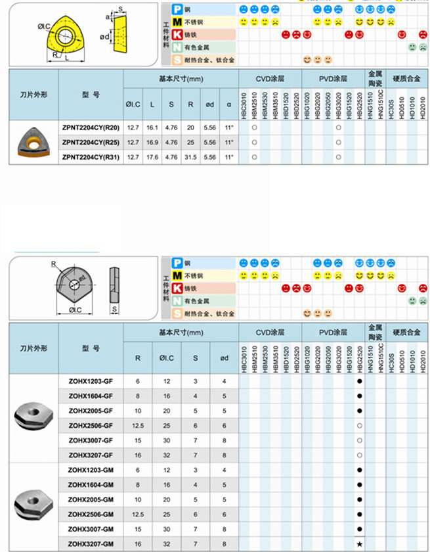Select model ZPNT2204CY(R25)
Image resolution: width=430 pixels, height=552 pixels.
pos(91,143)
